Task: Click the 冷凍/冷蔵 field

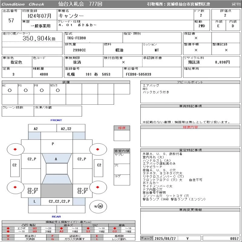Action: coord(58,111)
